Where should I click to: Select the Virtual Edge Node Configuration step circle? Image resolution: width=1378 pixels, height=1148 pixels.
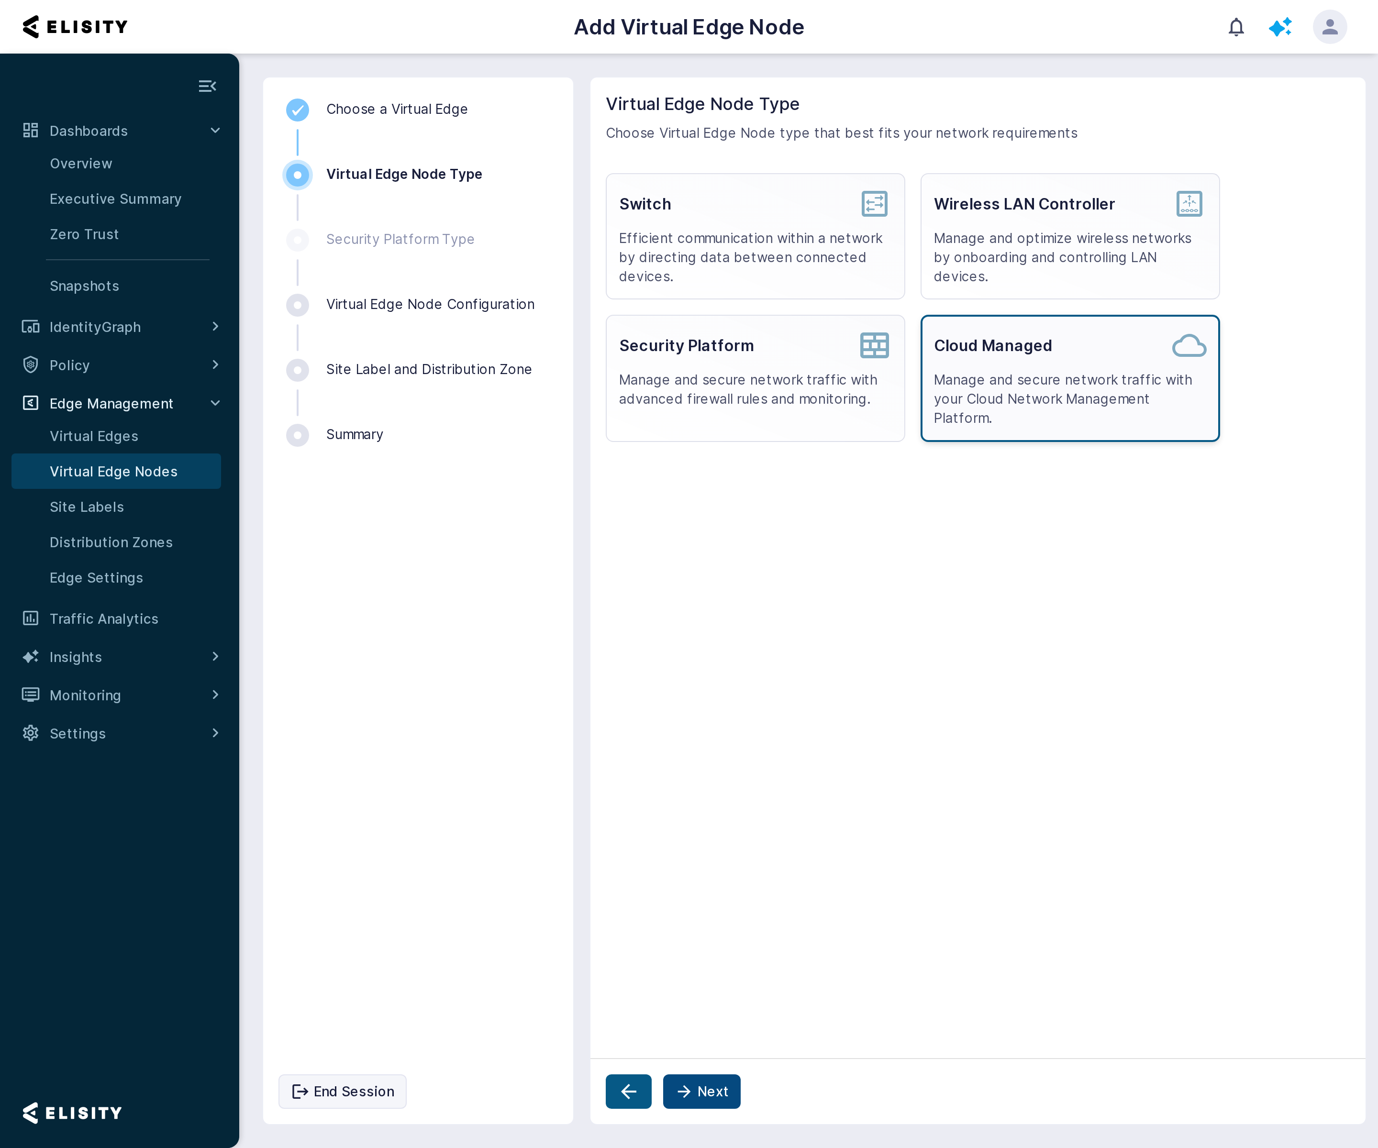click(297, 304)
